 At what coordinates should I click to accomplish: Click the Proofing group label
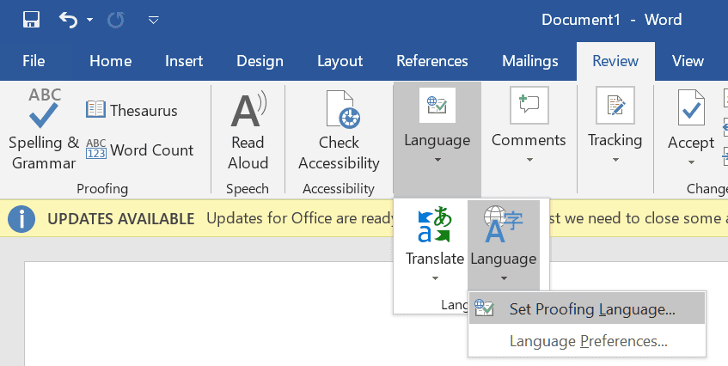coord(102,189)
